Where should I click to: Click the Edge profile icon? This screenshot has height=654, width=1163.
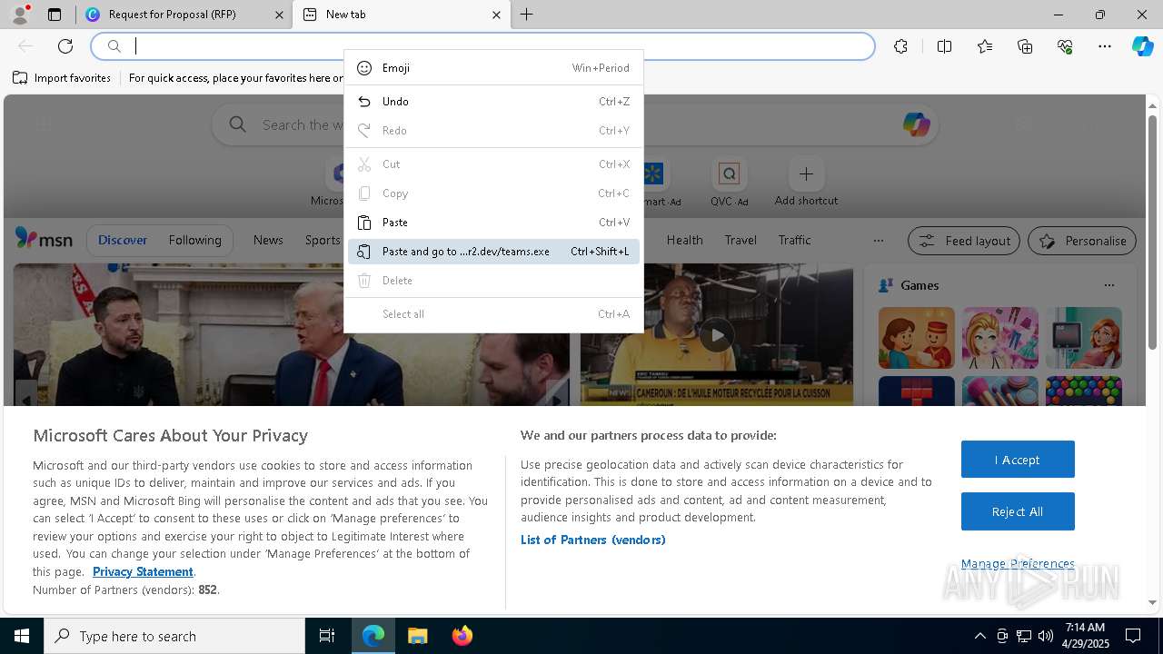(x=19, y=15)
